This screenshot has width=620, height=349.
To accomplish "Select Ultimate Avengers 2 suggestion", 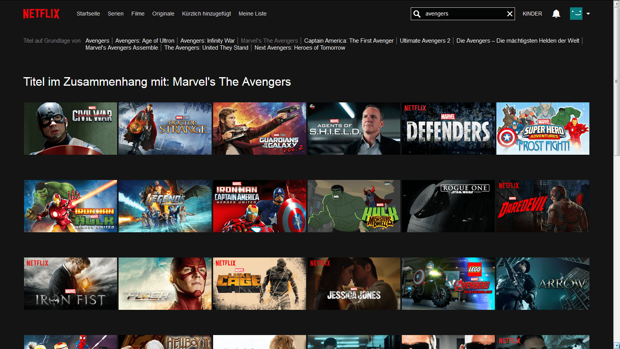I will 425,41.
